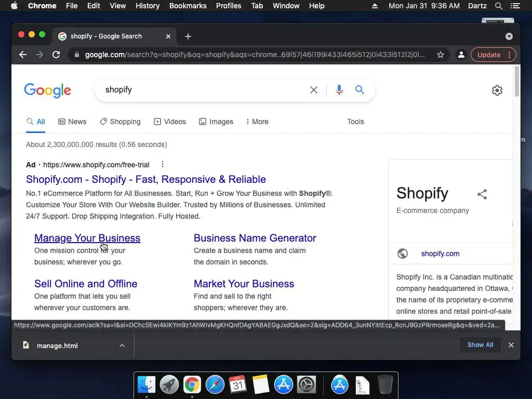Share the Shopify knowledge panel
This screenshot has width=532, height=399.
tap(482, 194)
